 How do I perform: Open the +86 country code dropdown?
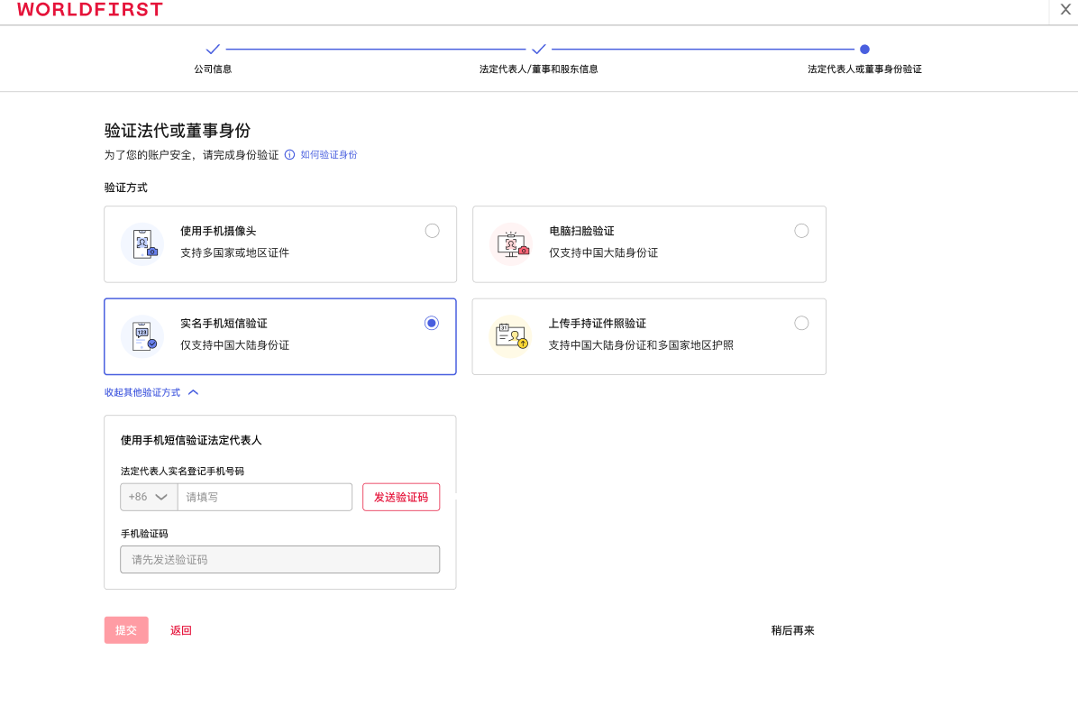[148, 497]
